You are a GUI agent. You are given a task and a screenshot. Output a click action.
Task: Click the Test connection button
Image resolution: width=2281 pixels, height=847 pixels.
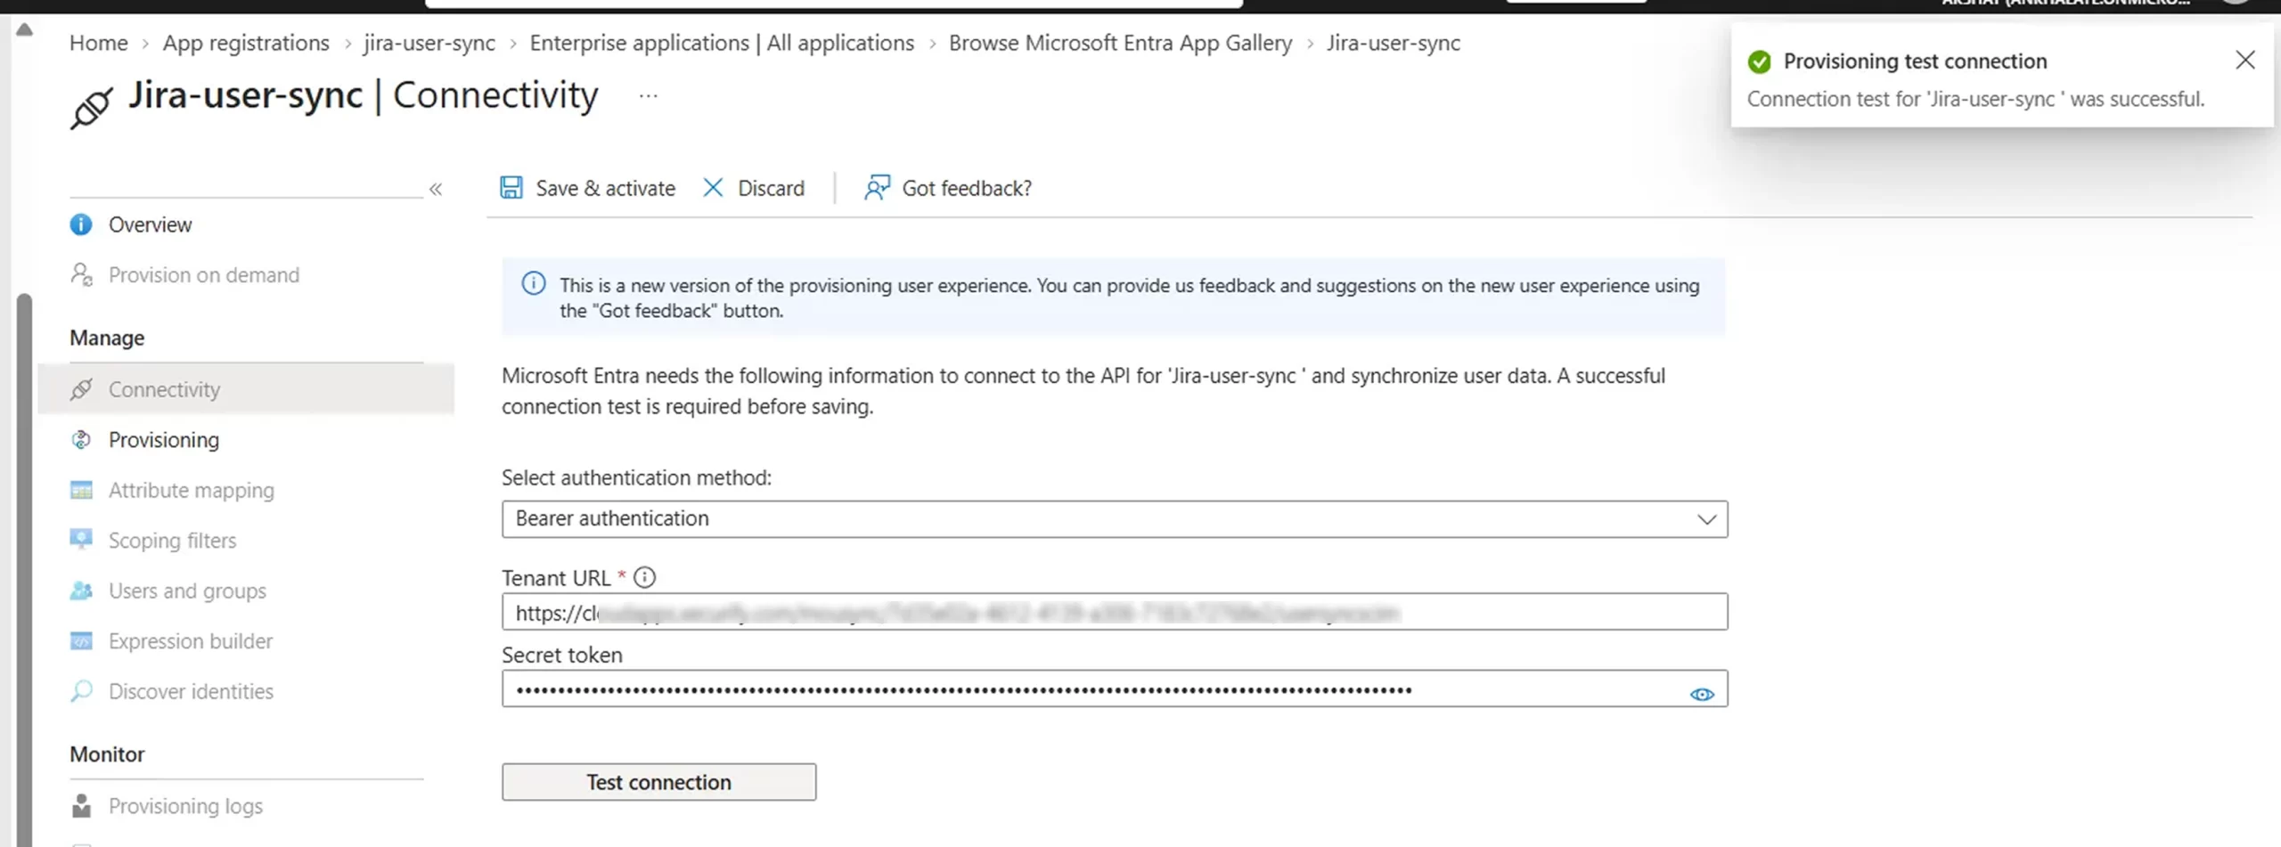pyautogui.click(x=658, y=782)
